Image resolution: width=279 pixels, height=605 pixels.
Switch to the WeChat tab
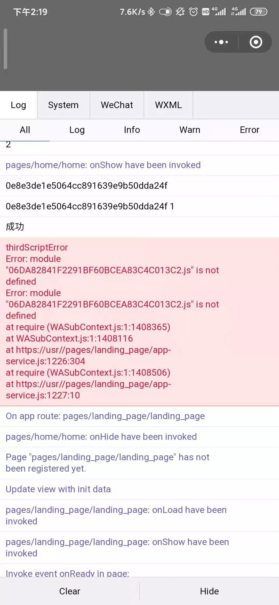(117, 105)
